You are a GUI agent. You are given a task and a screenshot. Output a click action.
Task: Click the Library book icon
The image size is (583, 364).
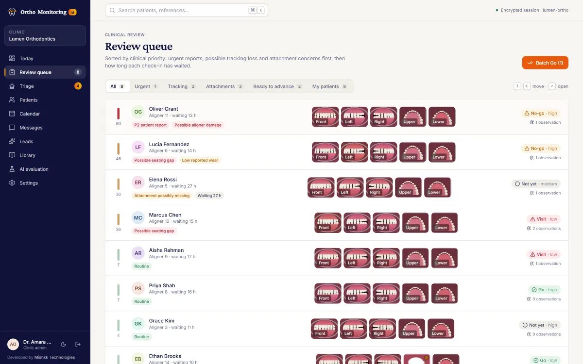click(12, 155)
